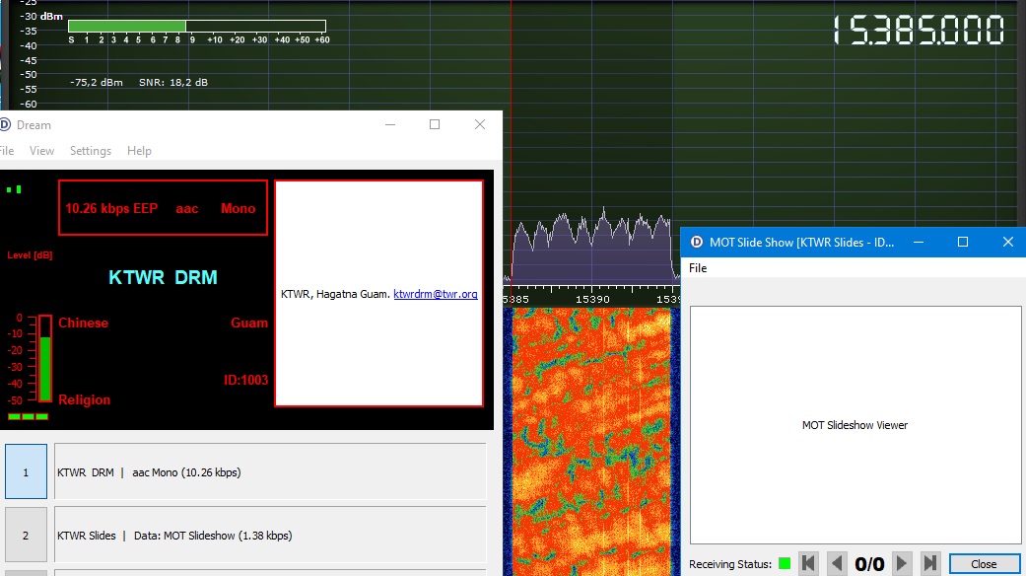Click the 0/0 slide counter
This screenshot has width=1026, height=576.
869,563
